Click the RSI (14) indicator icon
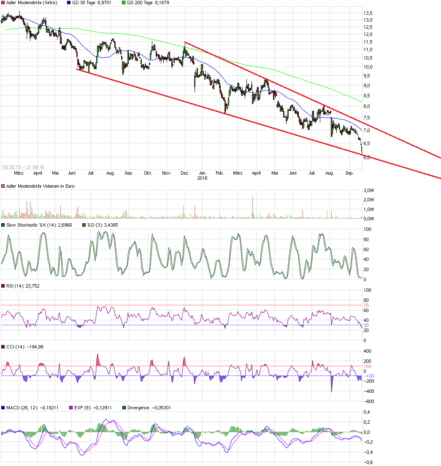The width and height of the screenshot is (441, 466). pos(3,286)
